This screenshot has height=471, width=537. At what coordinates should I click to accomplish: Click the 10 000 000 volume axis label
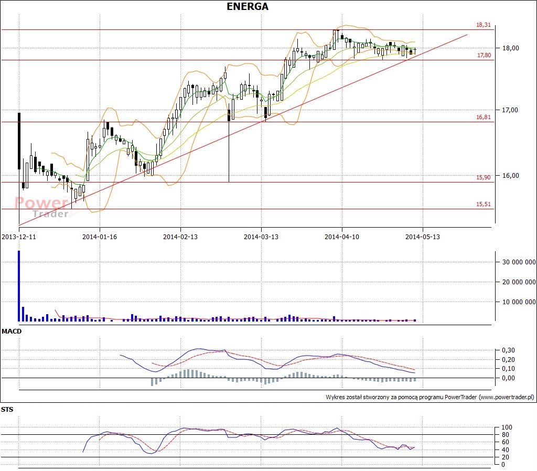coord(519,302)
